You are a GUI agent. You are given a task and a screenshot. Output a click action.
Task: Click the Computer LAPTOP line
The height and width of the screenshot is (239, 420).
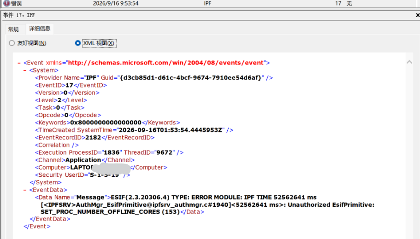[101, 168]
